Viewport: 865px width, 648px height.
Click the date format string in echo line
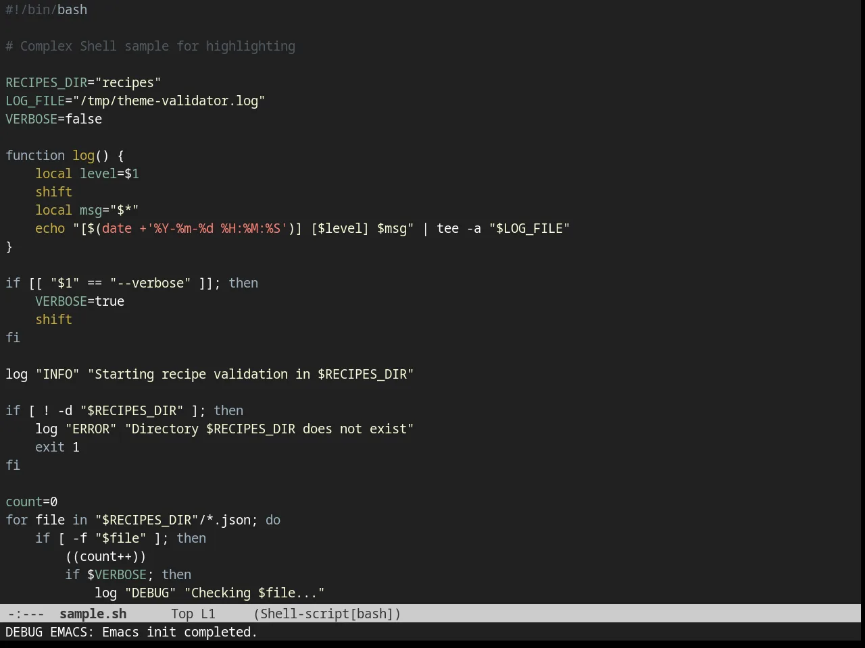coord(217,228)
